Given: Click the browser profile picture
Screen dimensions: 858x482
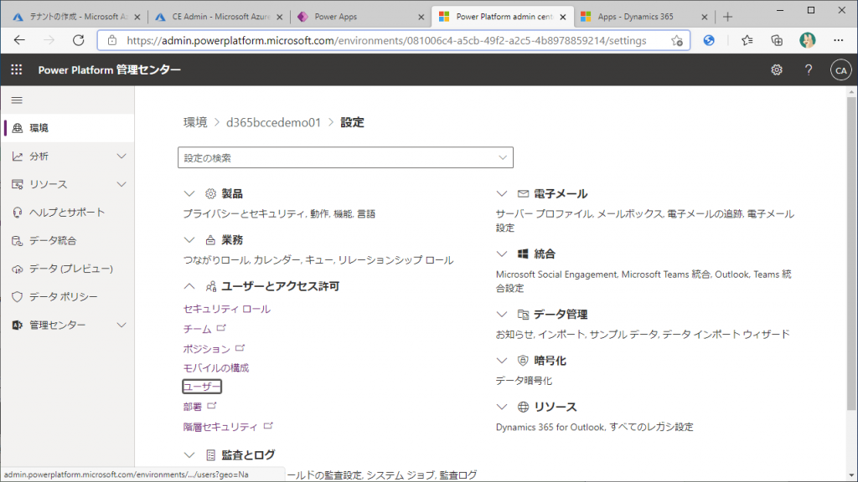Looking at the screenshot, I should pos(807,40).
